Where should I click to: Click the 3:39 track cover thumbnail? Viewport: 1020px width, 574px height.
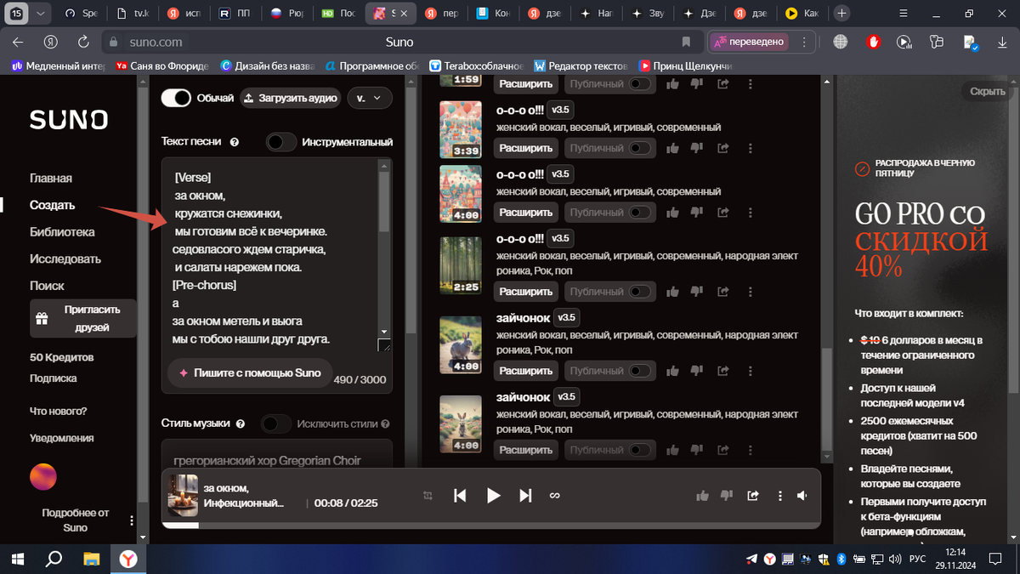click(x=461, y=130)
